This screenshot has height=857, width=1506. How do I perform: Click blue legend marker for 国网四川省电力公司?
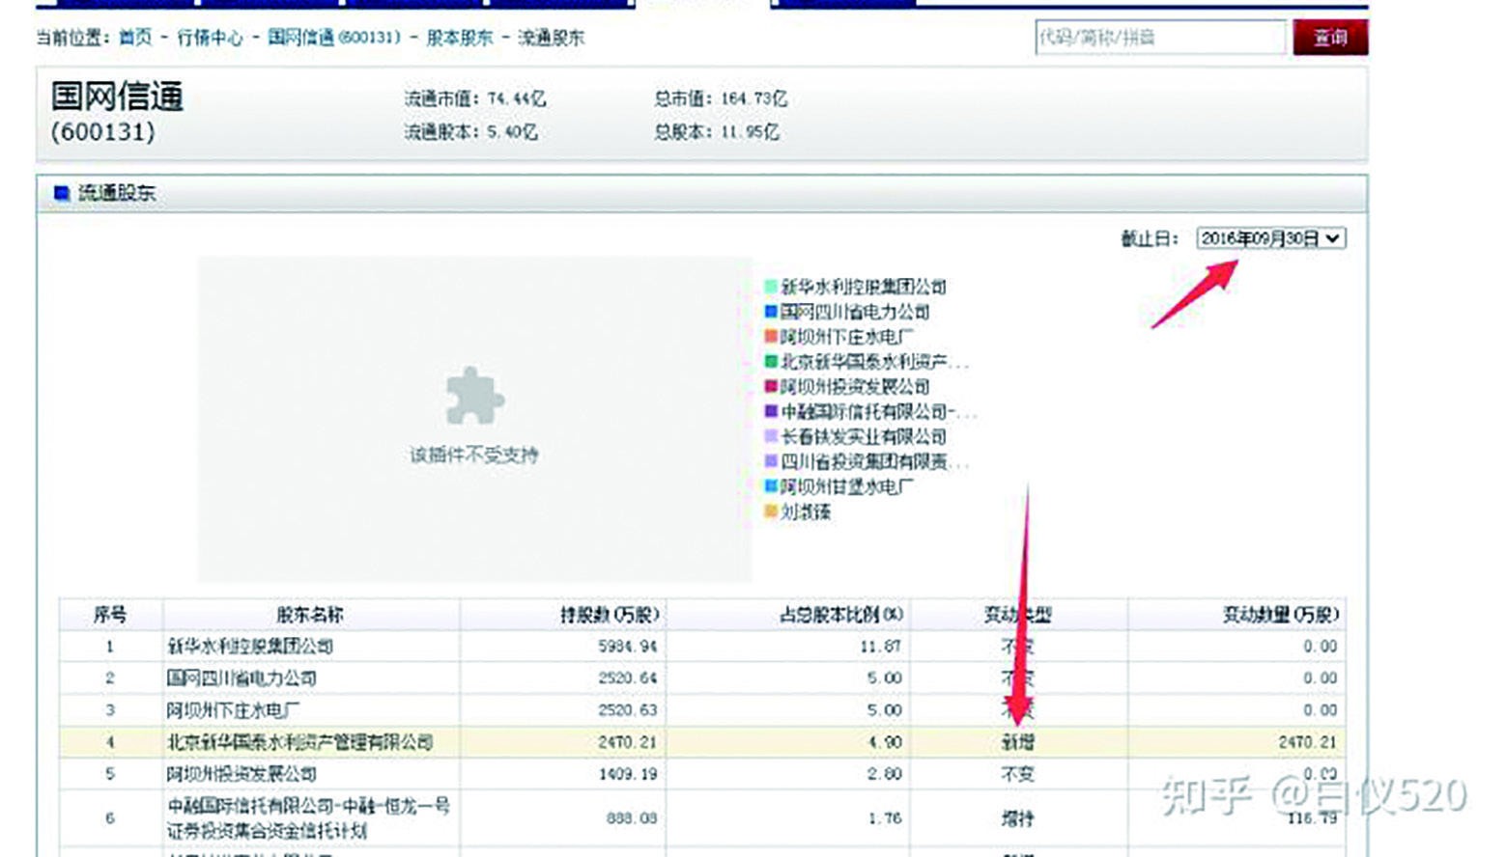tap(770, 312)
